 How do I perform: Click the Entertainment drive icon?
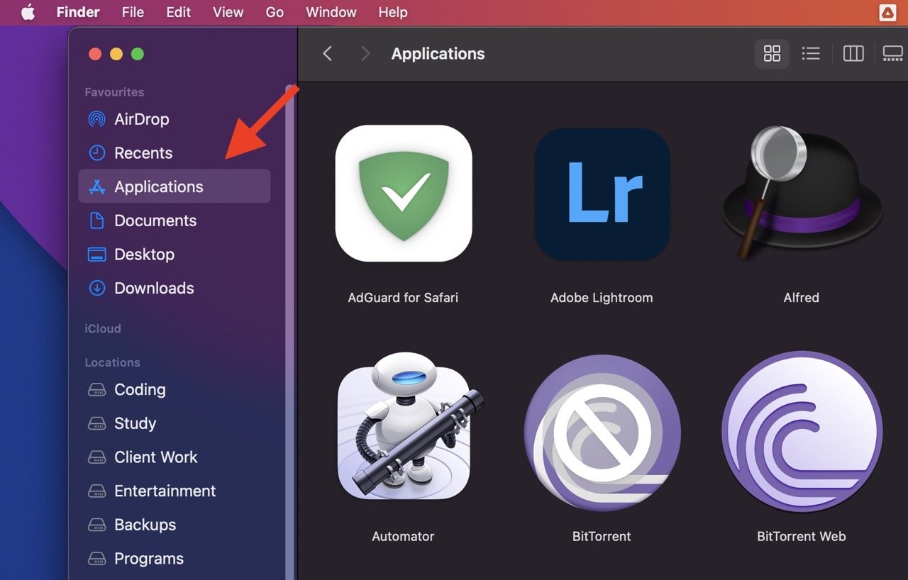pos(96,491)
